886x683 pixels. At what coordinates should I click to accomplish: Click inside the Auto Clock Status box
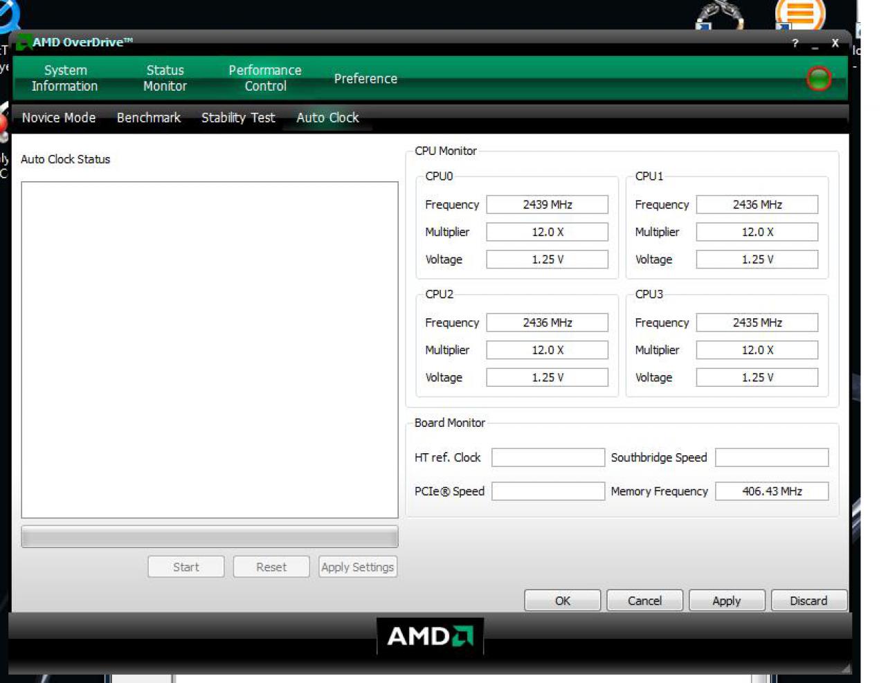[x=210, y=350]
